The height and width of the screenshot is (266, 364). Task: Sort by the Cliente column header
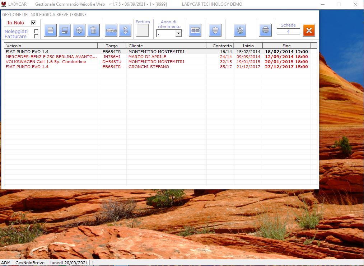point(166,46)
